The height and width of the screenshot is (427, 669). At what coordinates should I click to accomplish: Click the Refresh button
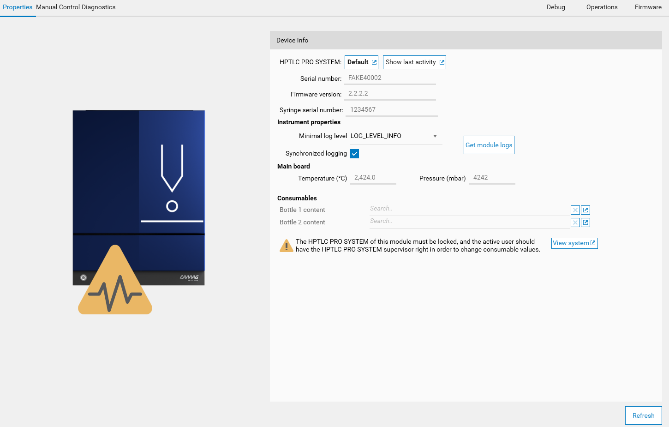click(643, 415)
